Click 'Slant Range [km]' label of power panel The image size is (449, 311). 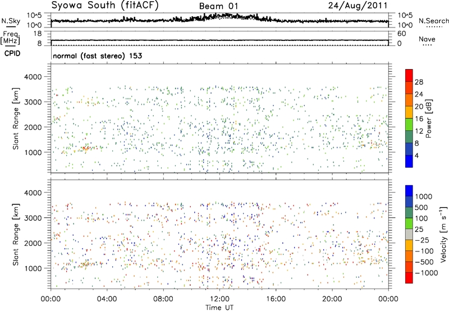tap(16, 118)
